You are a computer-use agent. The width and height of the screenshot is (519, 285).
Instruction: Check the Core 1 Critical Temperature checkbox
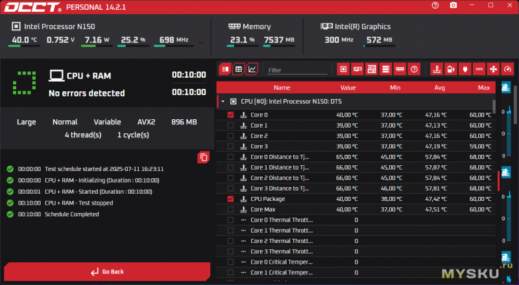tap(231, 273)
